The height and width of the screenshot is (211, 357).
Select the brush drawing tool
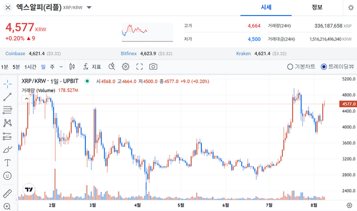click(7, 150)
